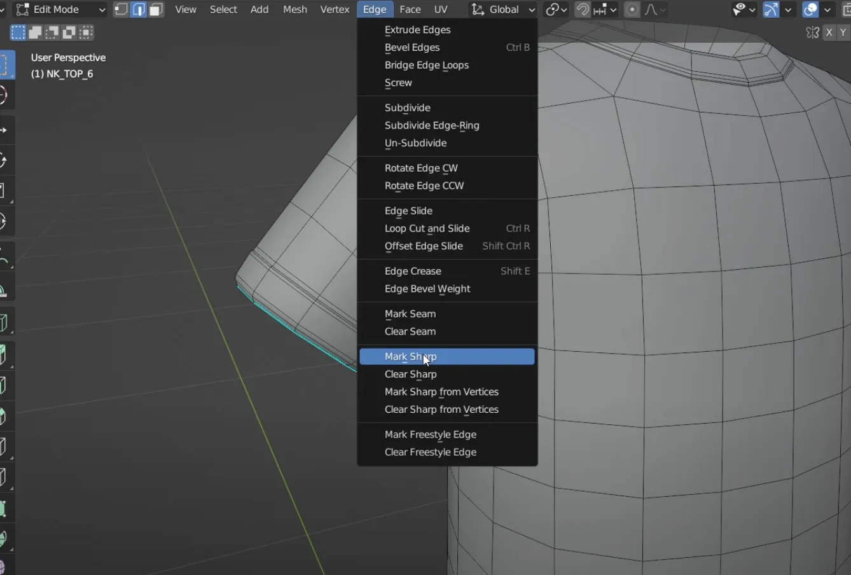Click the mesh mirror options icon
Image resolution: width=851 pixels, height=575 pixels.
click(x=812, y=32)
